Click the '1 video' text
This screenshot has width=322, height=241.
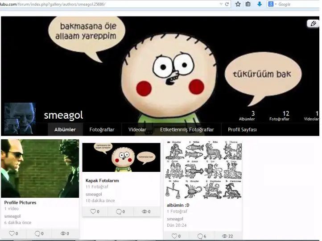12,208
